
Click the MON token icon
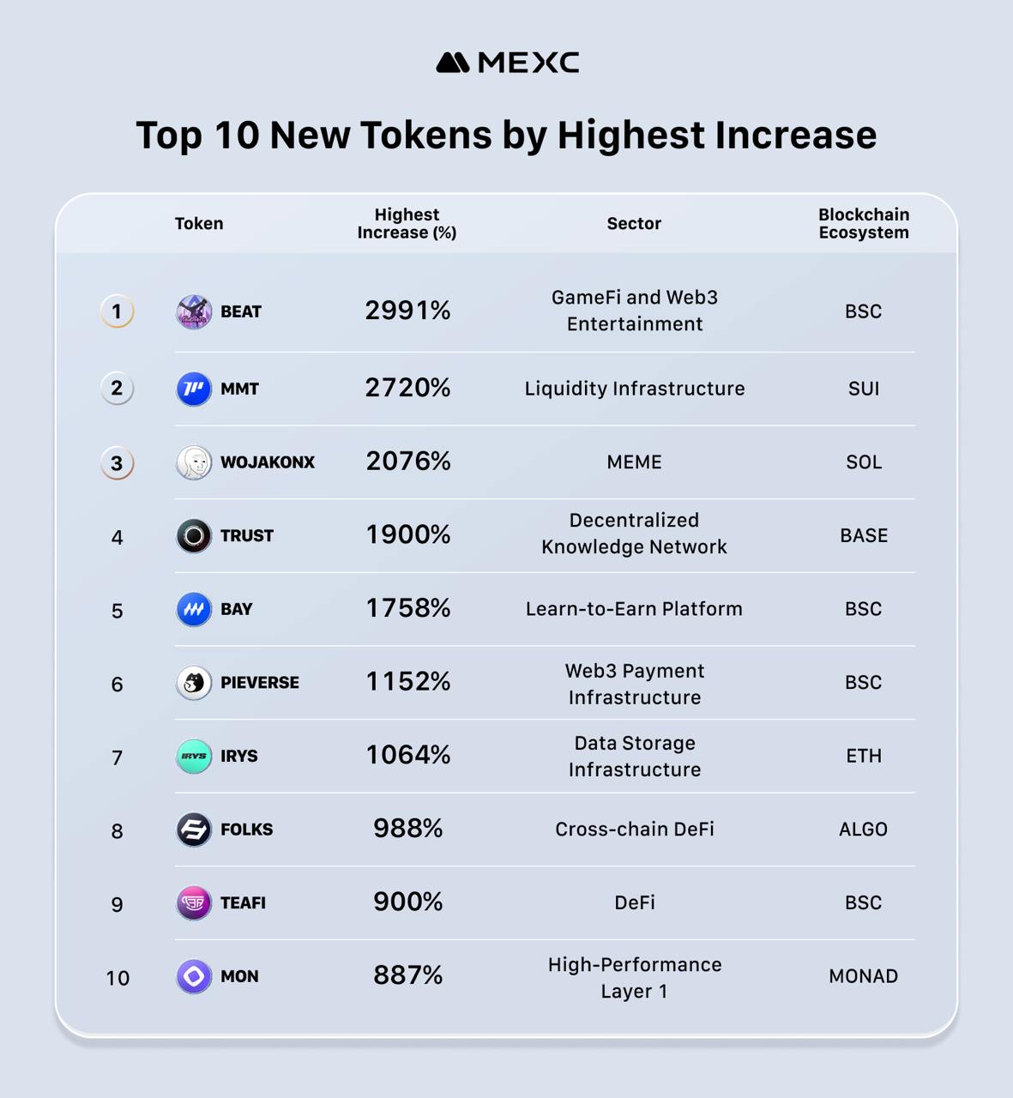tap(194, 976)
